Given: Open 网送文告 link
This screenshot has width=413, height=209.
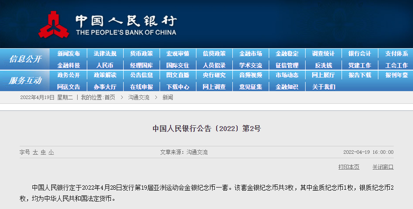Looking at the screenshot, I should click(68, 87).
